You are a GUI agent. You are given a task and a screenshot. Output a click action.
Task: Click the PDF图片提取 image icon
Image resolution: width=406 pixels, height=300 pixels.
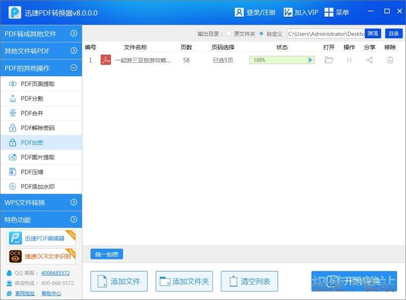[x=12, y=157]
